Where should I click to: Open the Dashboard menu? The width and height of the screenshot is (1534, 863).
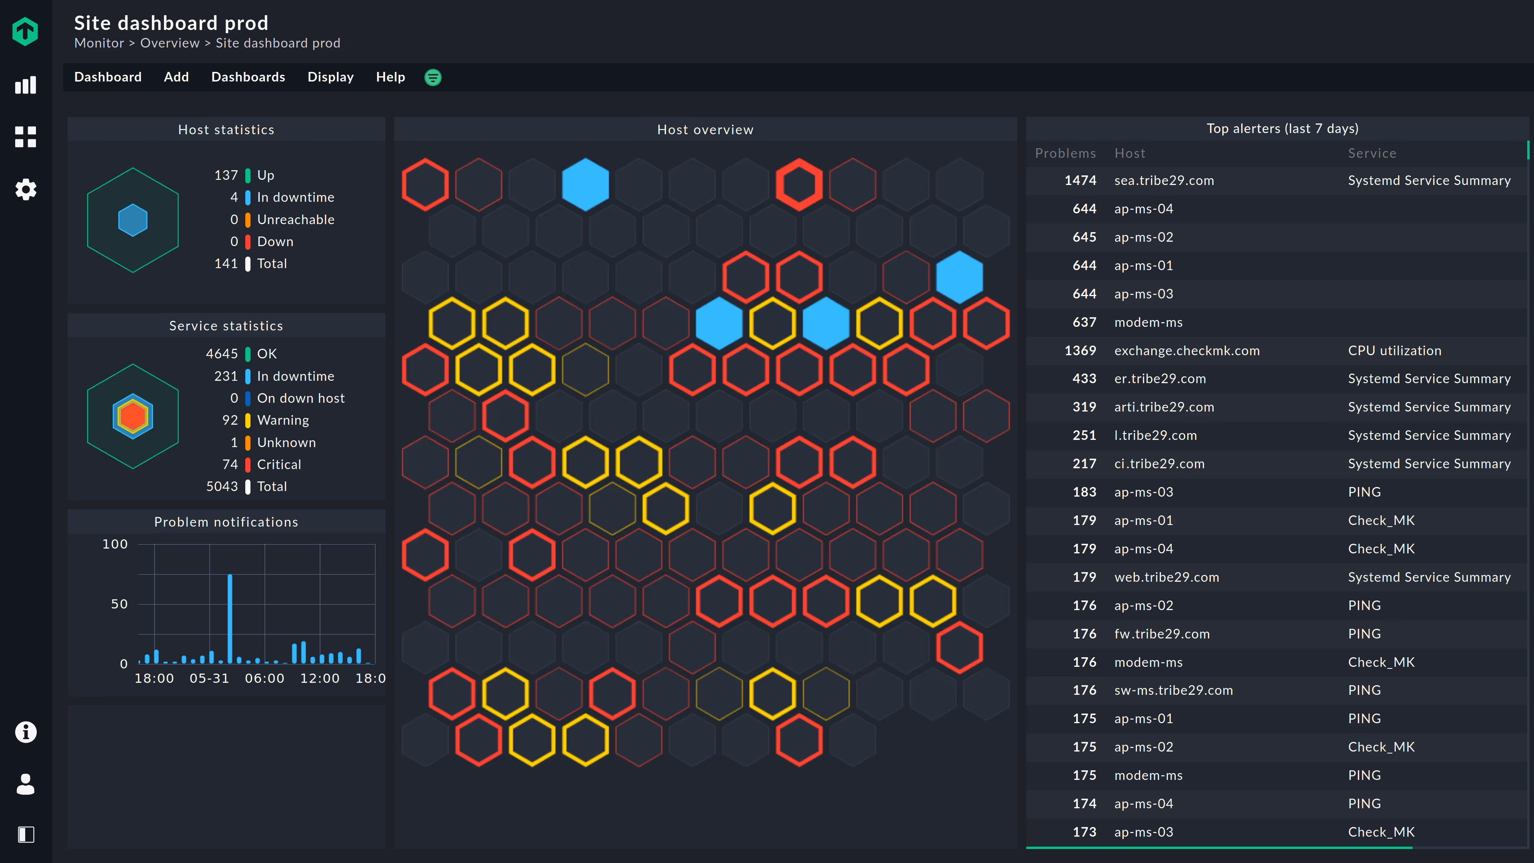tap(108, 78)
